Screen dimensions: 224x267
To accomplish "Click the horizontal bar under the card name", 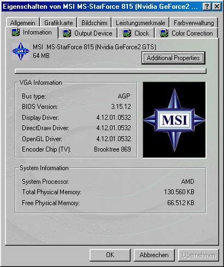I will (110, 71).
